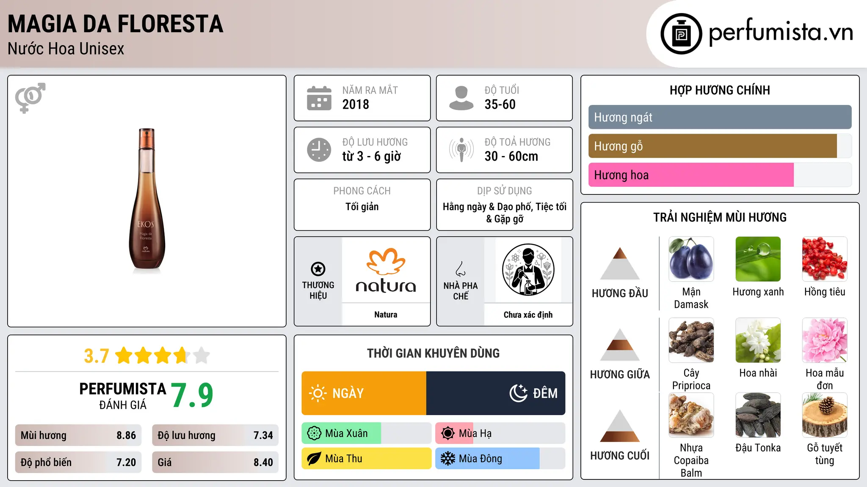Click the MAGIA DA FLORESTA title
Image resolution: width=867 pixels, height=487 pixels.
[115, 24]
